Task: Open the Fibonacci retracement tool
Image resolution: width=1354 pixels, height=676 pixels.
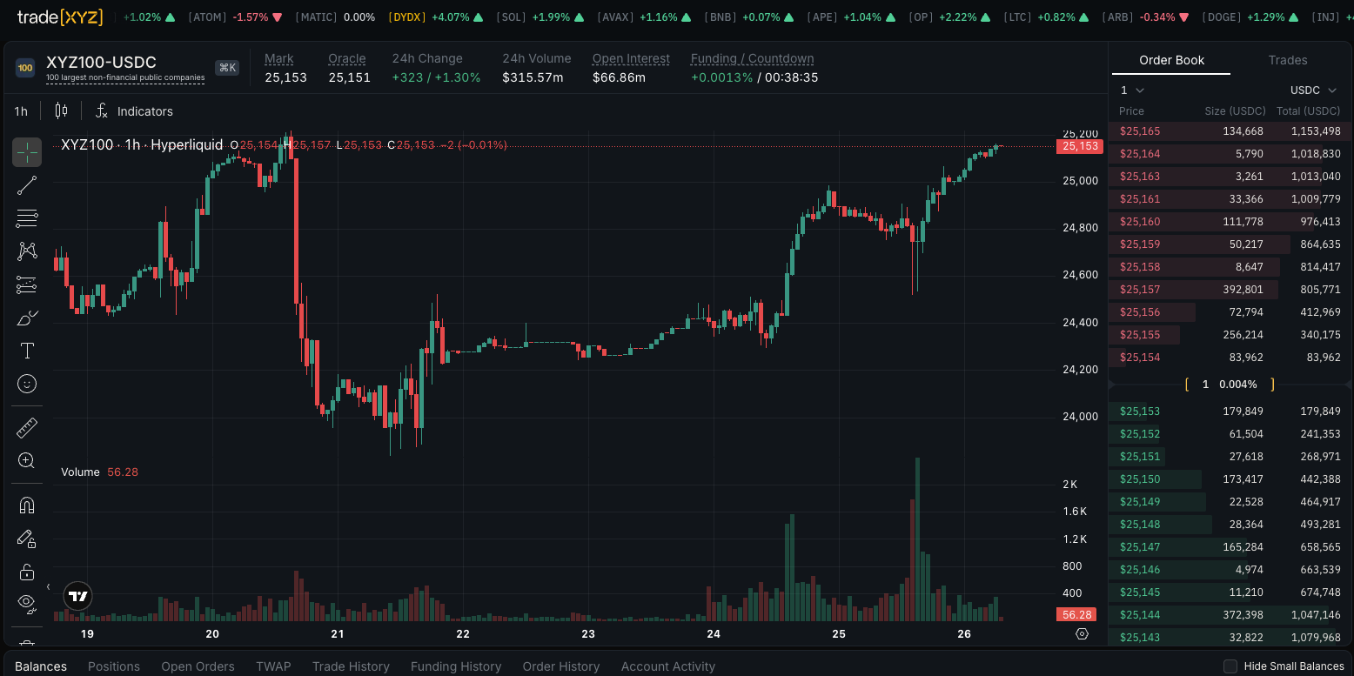Action: (27, 218)
